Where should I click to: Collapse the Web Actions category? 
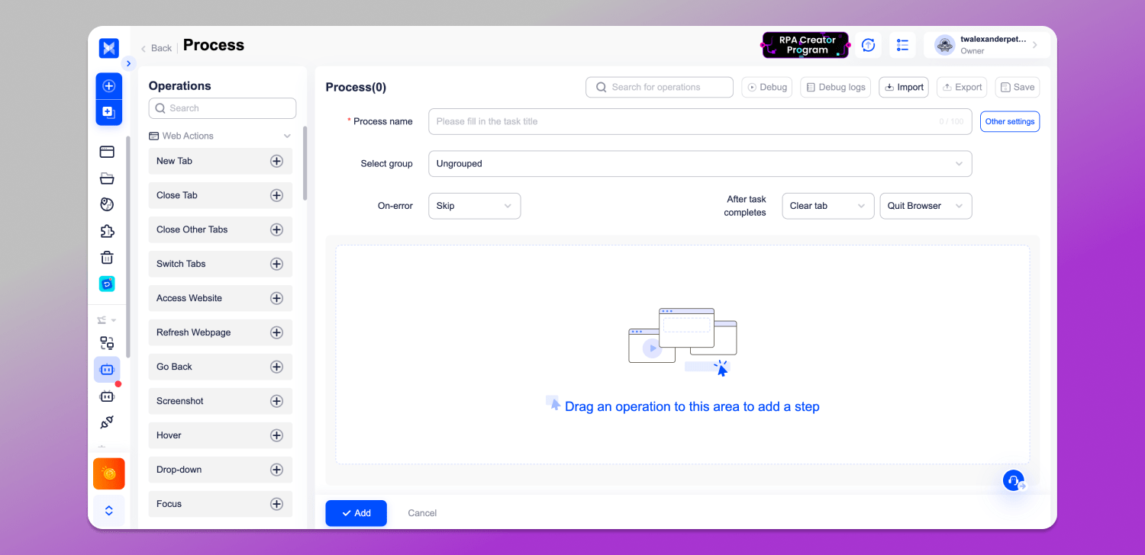pyautogui.click(x=287, y=136)
